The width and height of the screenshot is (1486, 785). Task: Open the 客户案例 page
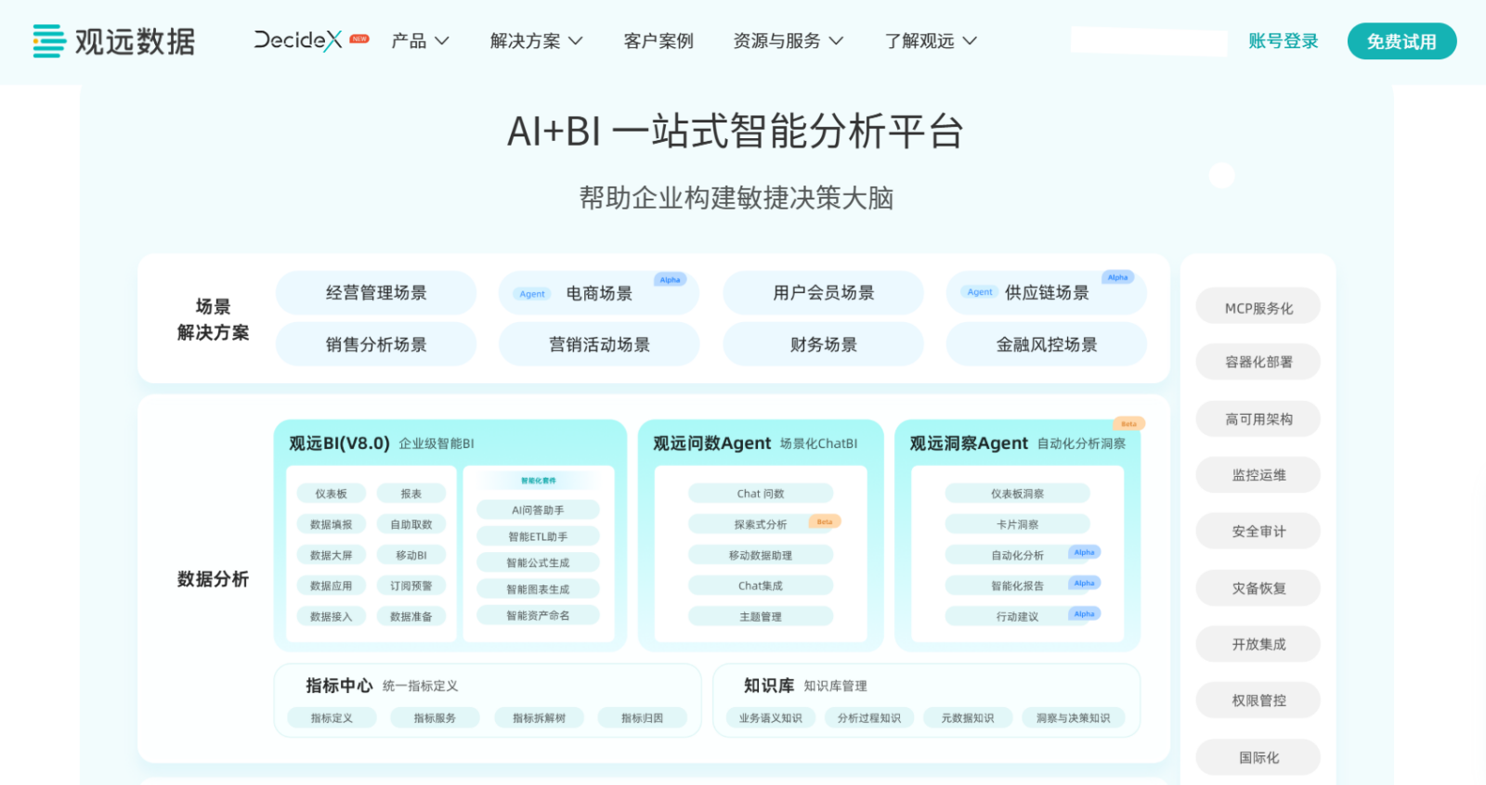(658, 41)
